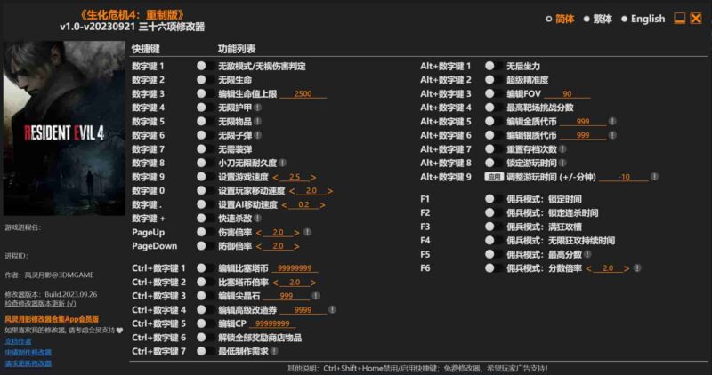Screen dimensions: 712x375
Task: Select 繁体 language radio button
Action: pyautogui.click(x=587, y=19)
